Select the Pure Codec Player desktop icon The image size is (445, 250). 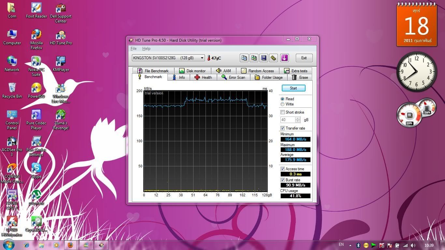[x=36, y=120]
